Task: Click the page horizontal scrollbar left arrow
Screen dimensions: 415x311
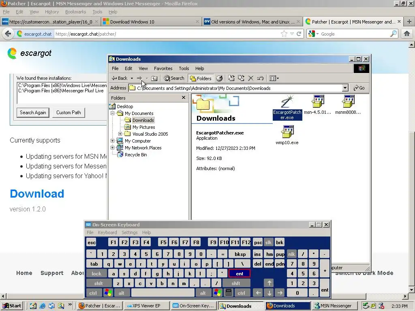Action: coord(3,296)
